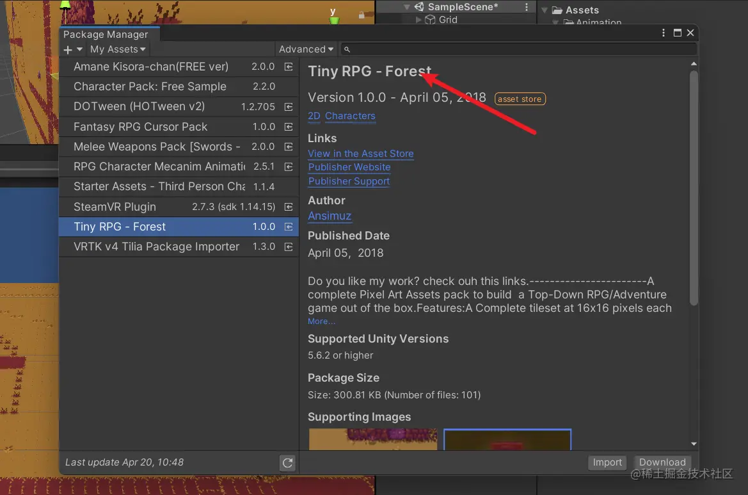Select Amane Kisora-chan(FREE ver) package
This screenshot has height=495, width=748.
179,67
